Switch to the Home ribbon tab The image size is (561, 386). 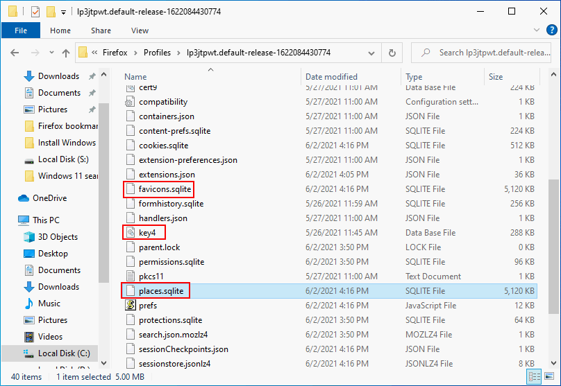(x=60, y=30)
